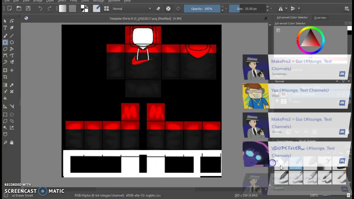Screen dimensions: 354x199
Task: Reload the original brush preset
Action: (x=178, y=9)
